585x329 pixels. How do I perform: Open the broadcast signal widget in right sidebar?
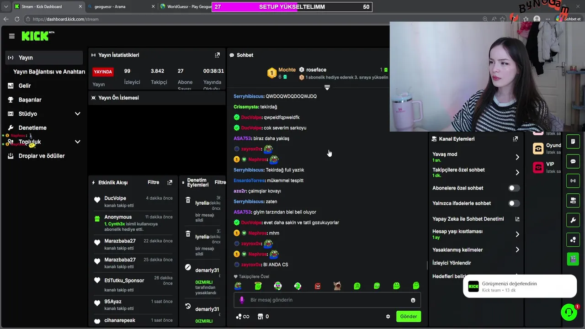pos(573,181)
